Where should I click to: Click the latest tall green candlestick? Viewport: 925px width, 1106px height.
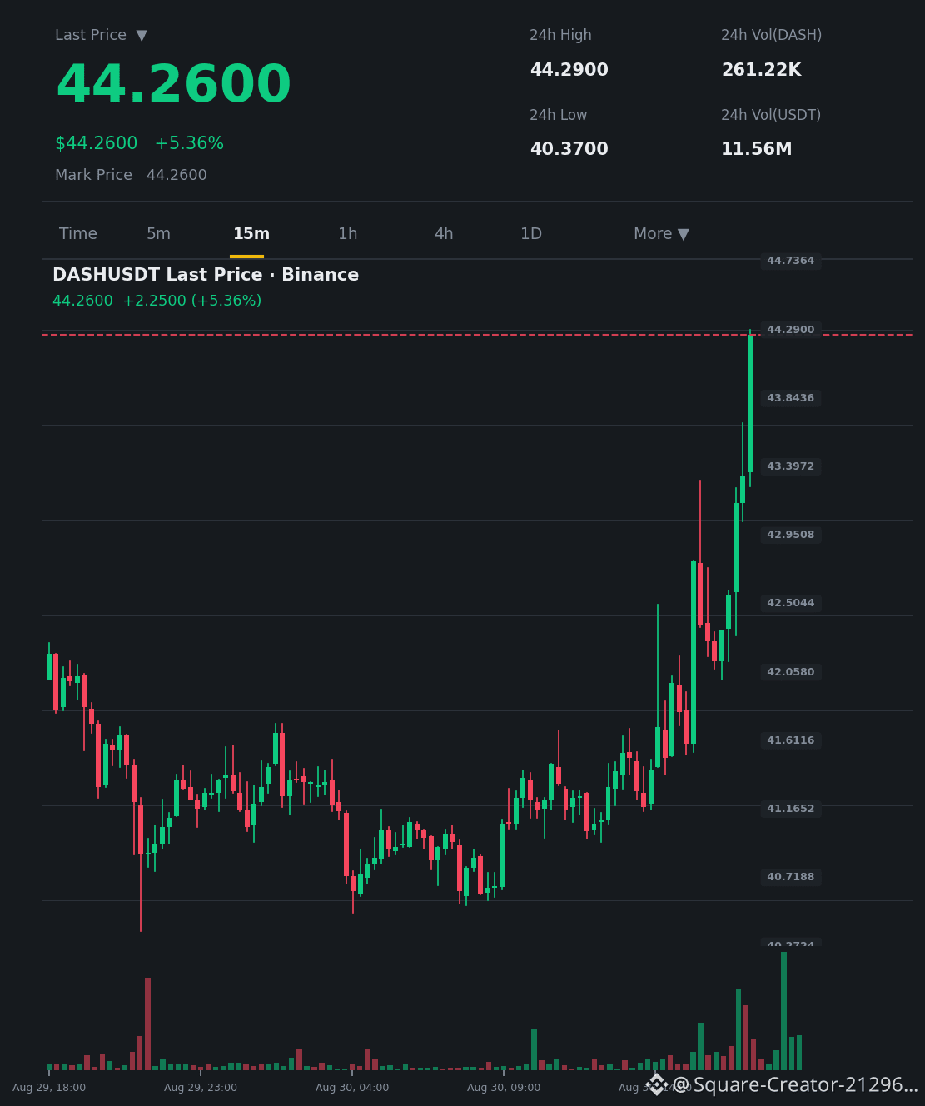click(x=750, y=403)
